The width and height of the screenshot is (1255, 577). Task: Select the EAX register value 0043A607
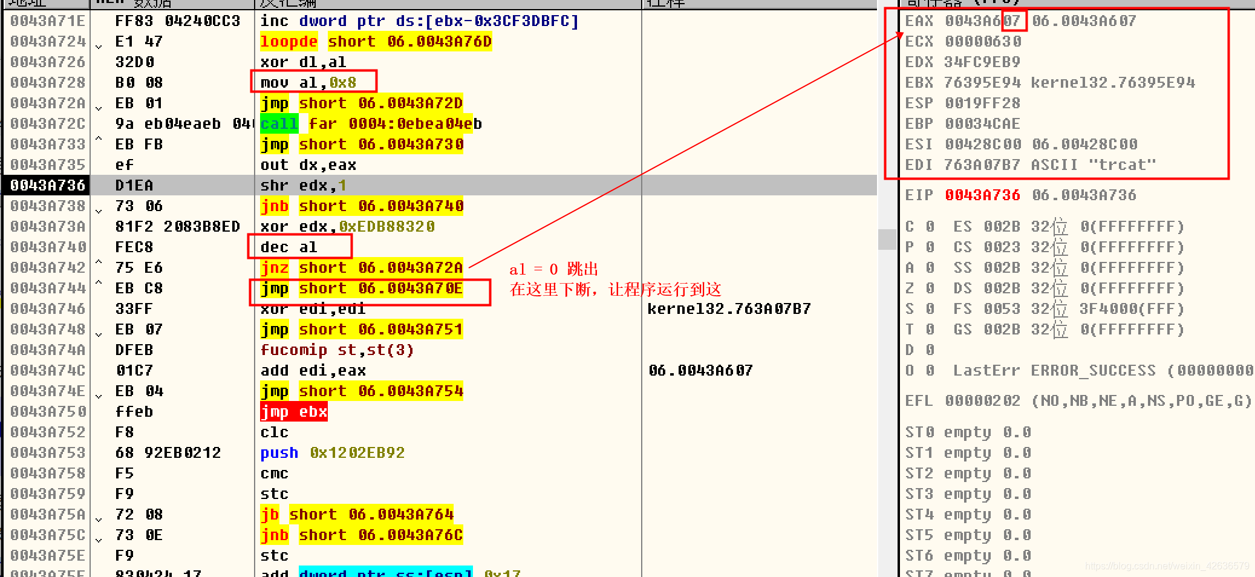pos(983,21)
